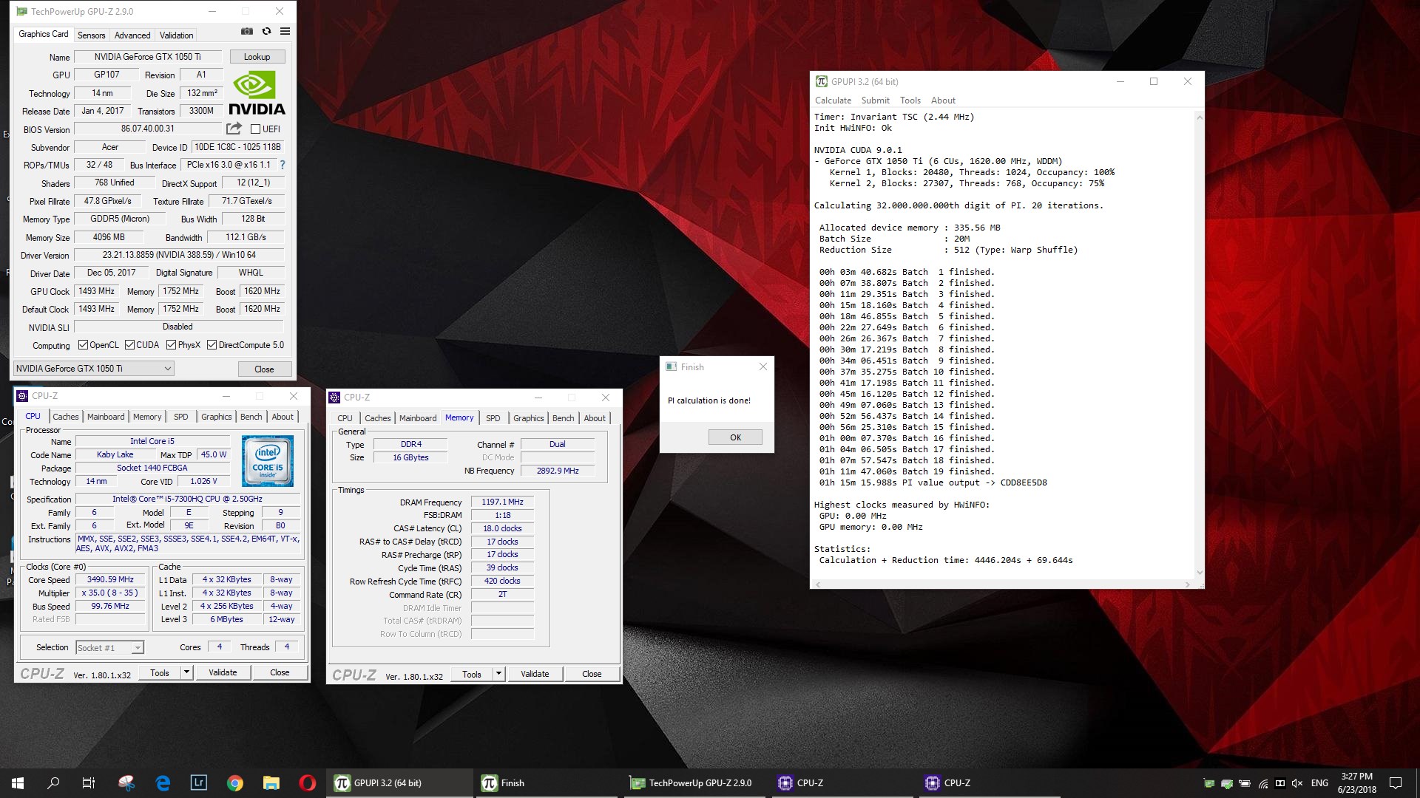
Task: Toggle DirectCompute 5.0 checkbox
Action: coord(212,345)
